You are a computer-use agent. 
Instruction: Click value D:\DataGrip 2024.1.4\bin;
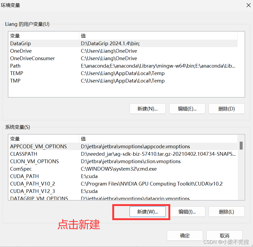pyautogui.click(x=110, y=43)
